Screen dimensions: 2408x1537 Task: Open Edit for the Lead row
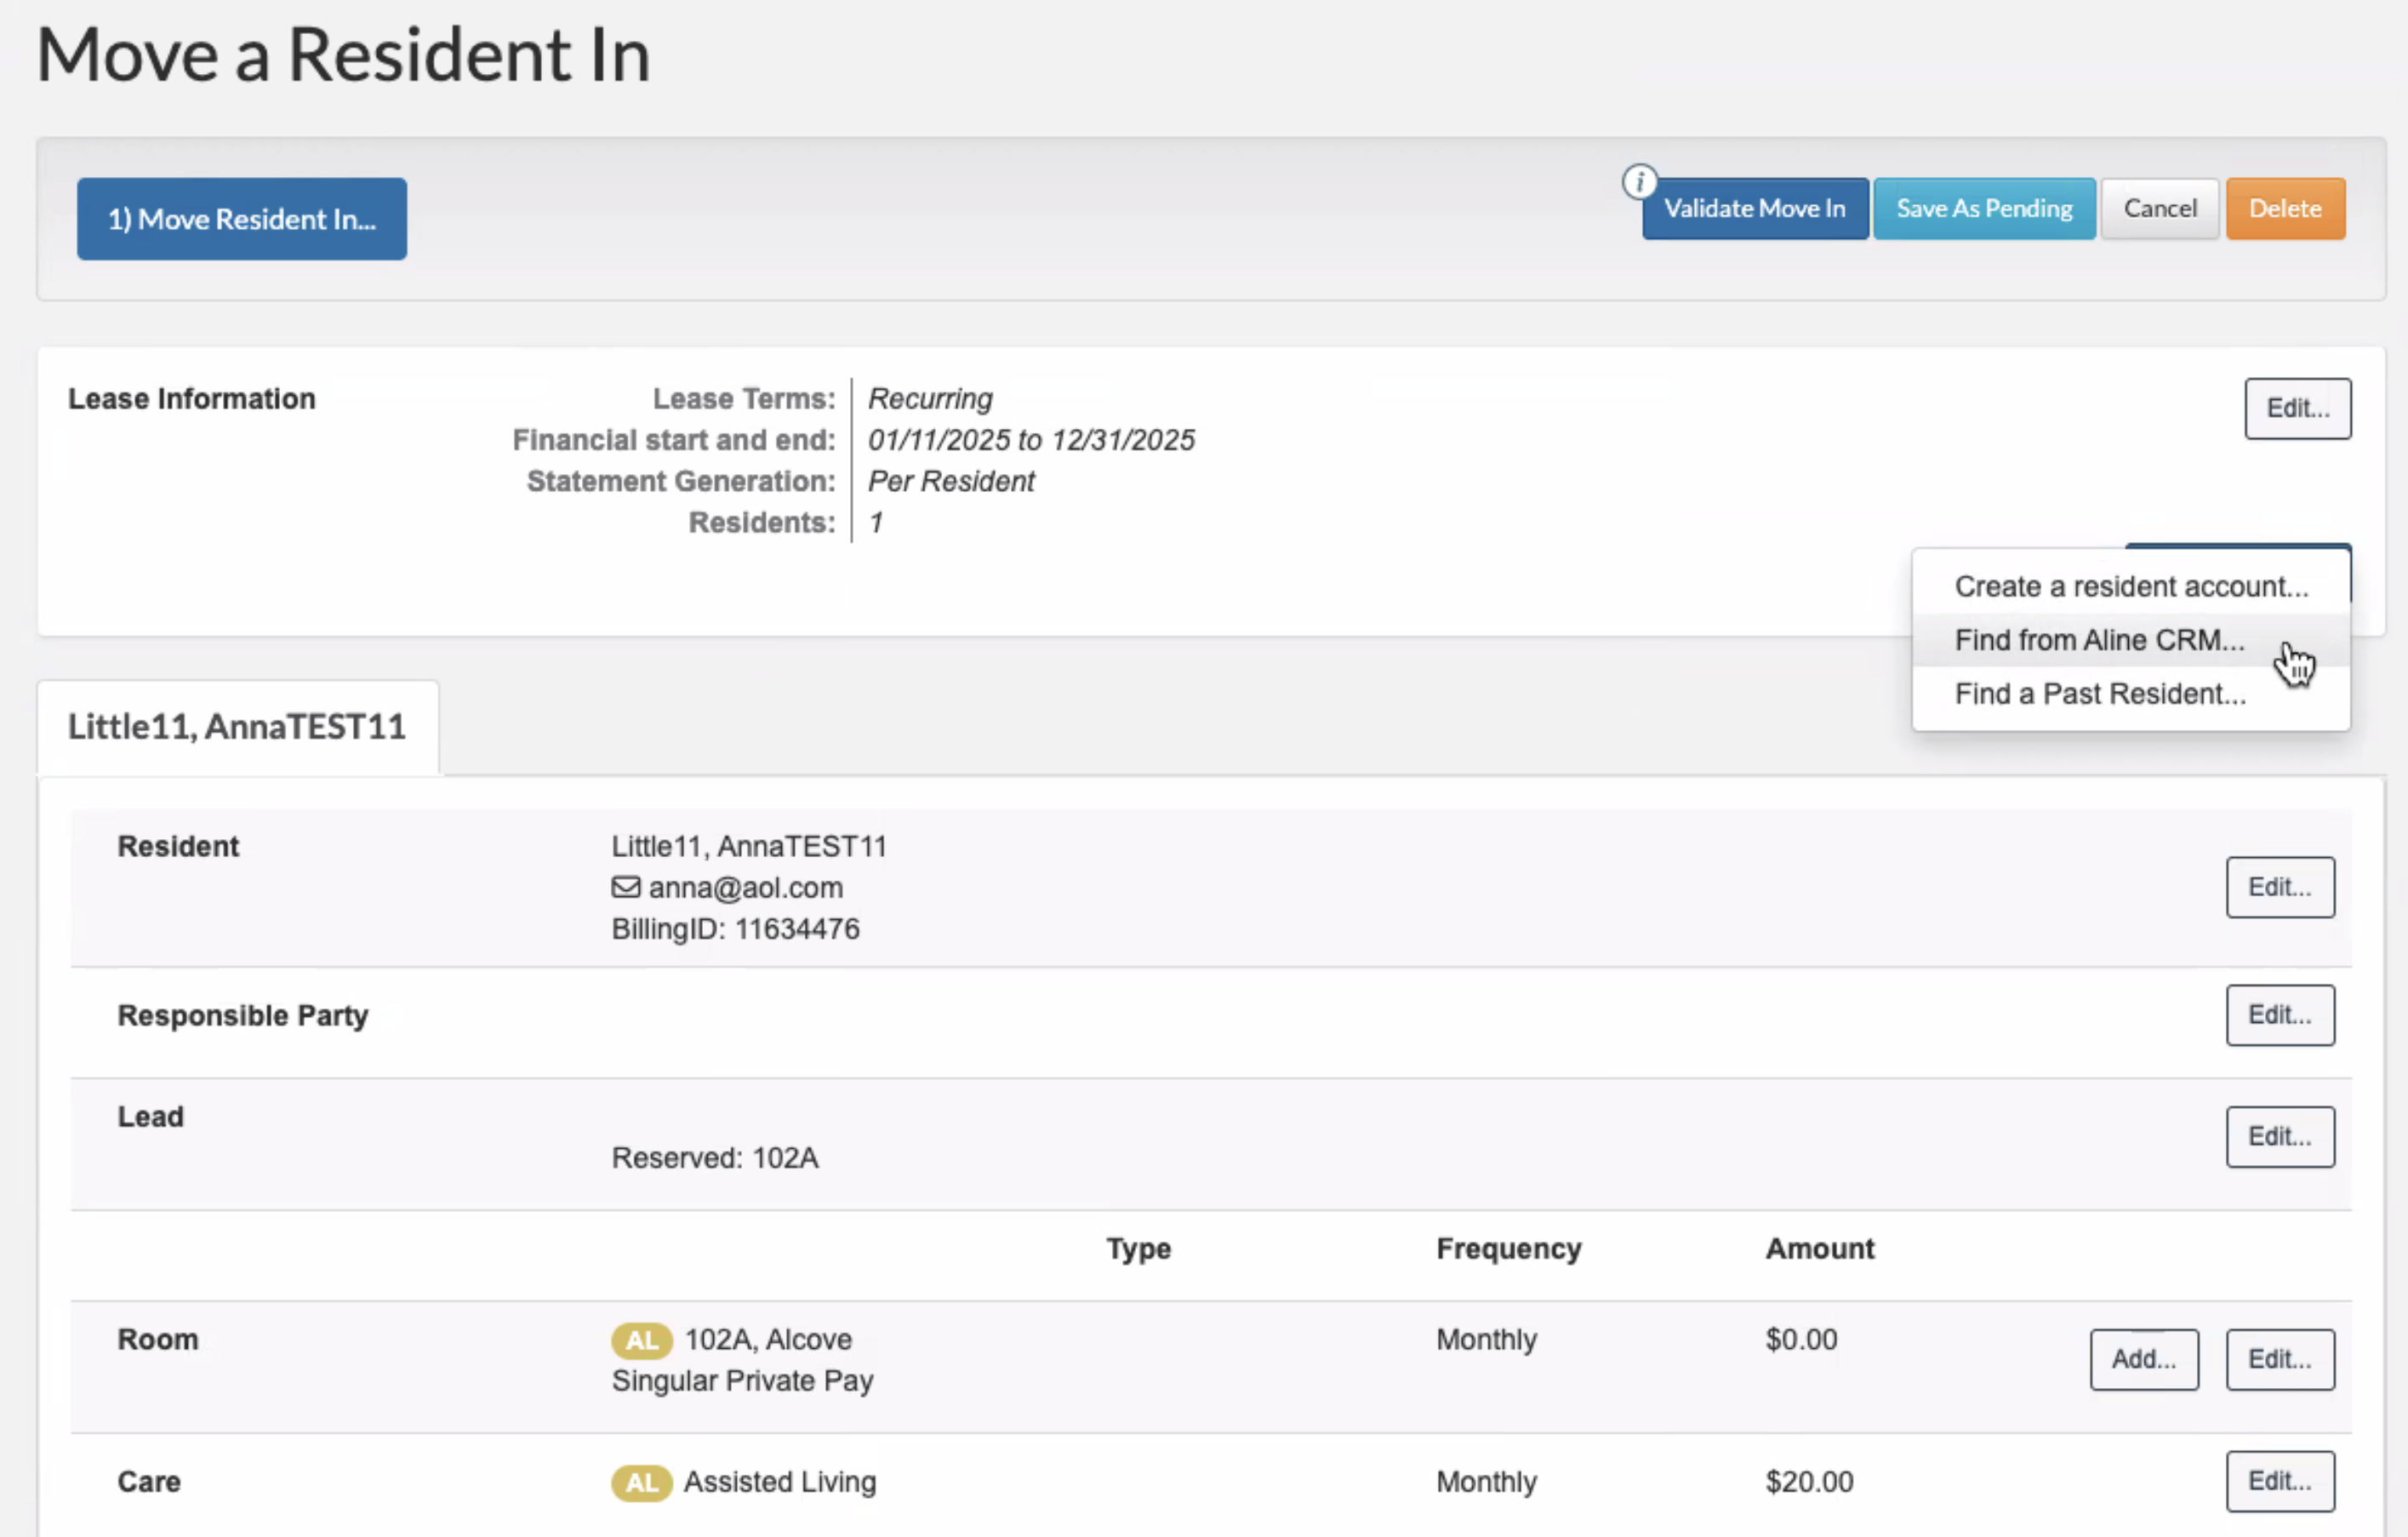click(x=2279, y=1137)
